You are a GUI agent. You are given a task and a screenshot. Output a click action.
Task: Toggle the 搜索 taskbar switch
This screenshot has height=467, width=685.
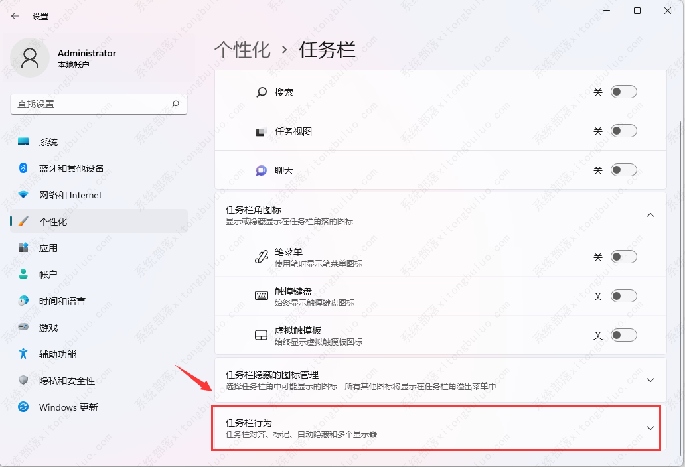pyautogui.click(x=623, y=92)
